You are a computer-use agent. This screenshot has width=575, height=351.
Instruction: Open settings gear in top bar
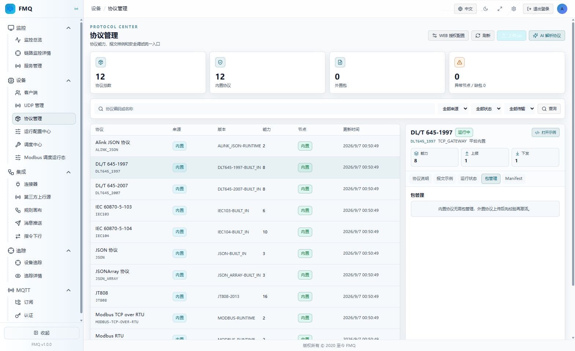514,9
